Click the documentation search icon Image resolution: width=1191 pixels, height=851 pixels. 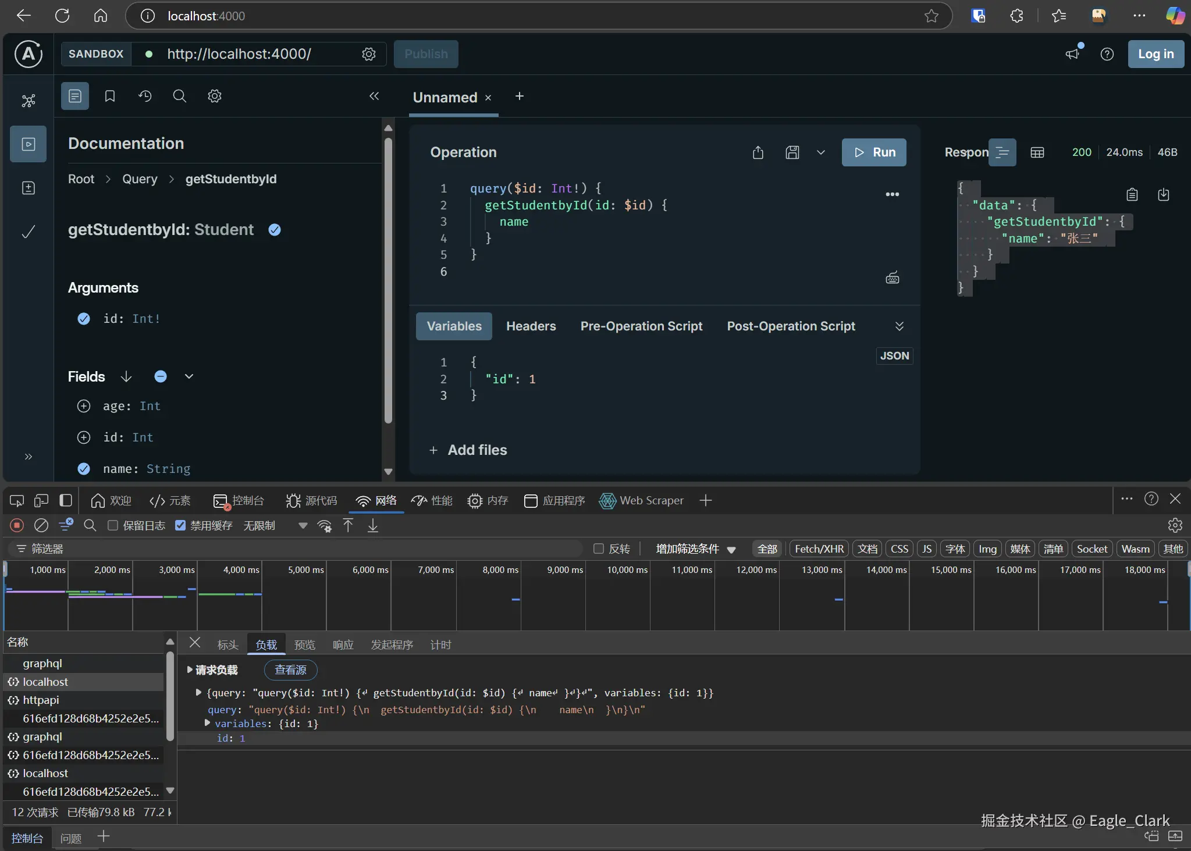(x=180, y=96)
